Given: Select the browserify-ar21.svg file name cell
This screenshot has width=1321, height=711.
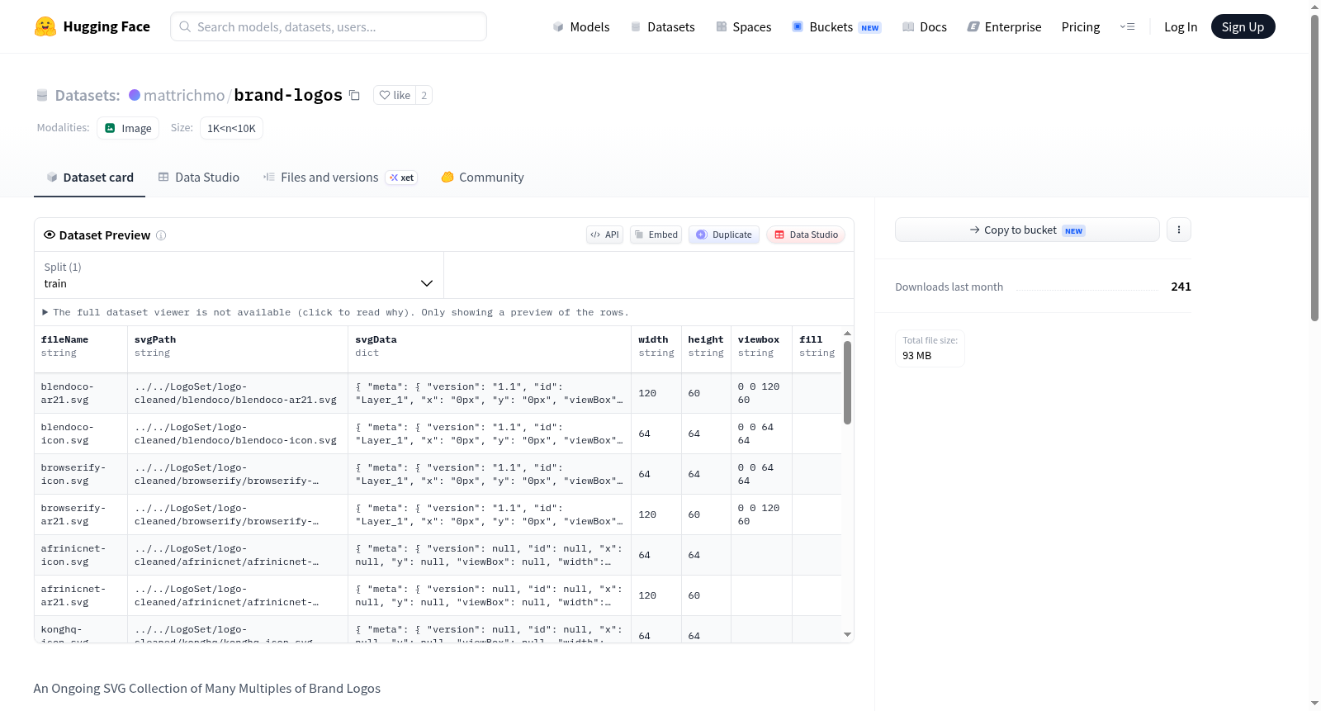Looking at the screenshot, I should click(x=81, y=514).
